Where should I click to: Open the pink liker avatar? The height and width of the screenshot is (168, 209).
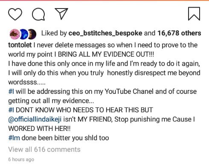coord(15,34)
